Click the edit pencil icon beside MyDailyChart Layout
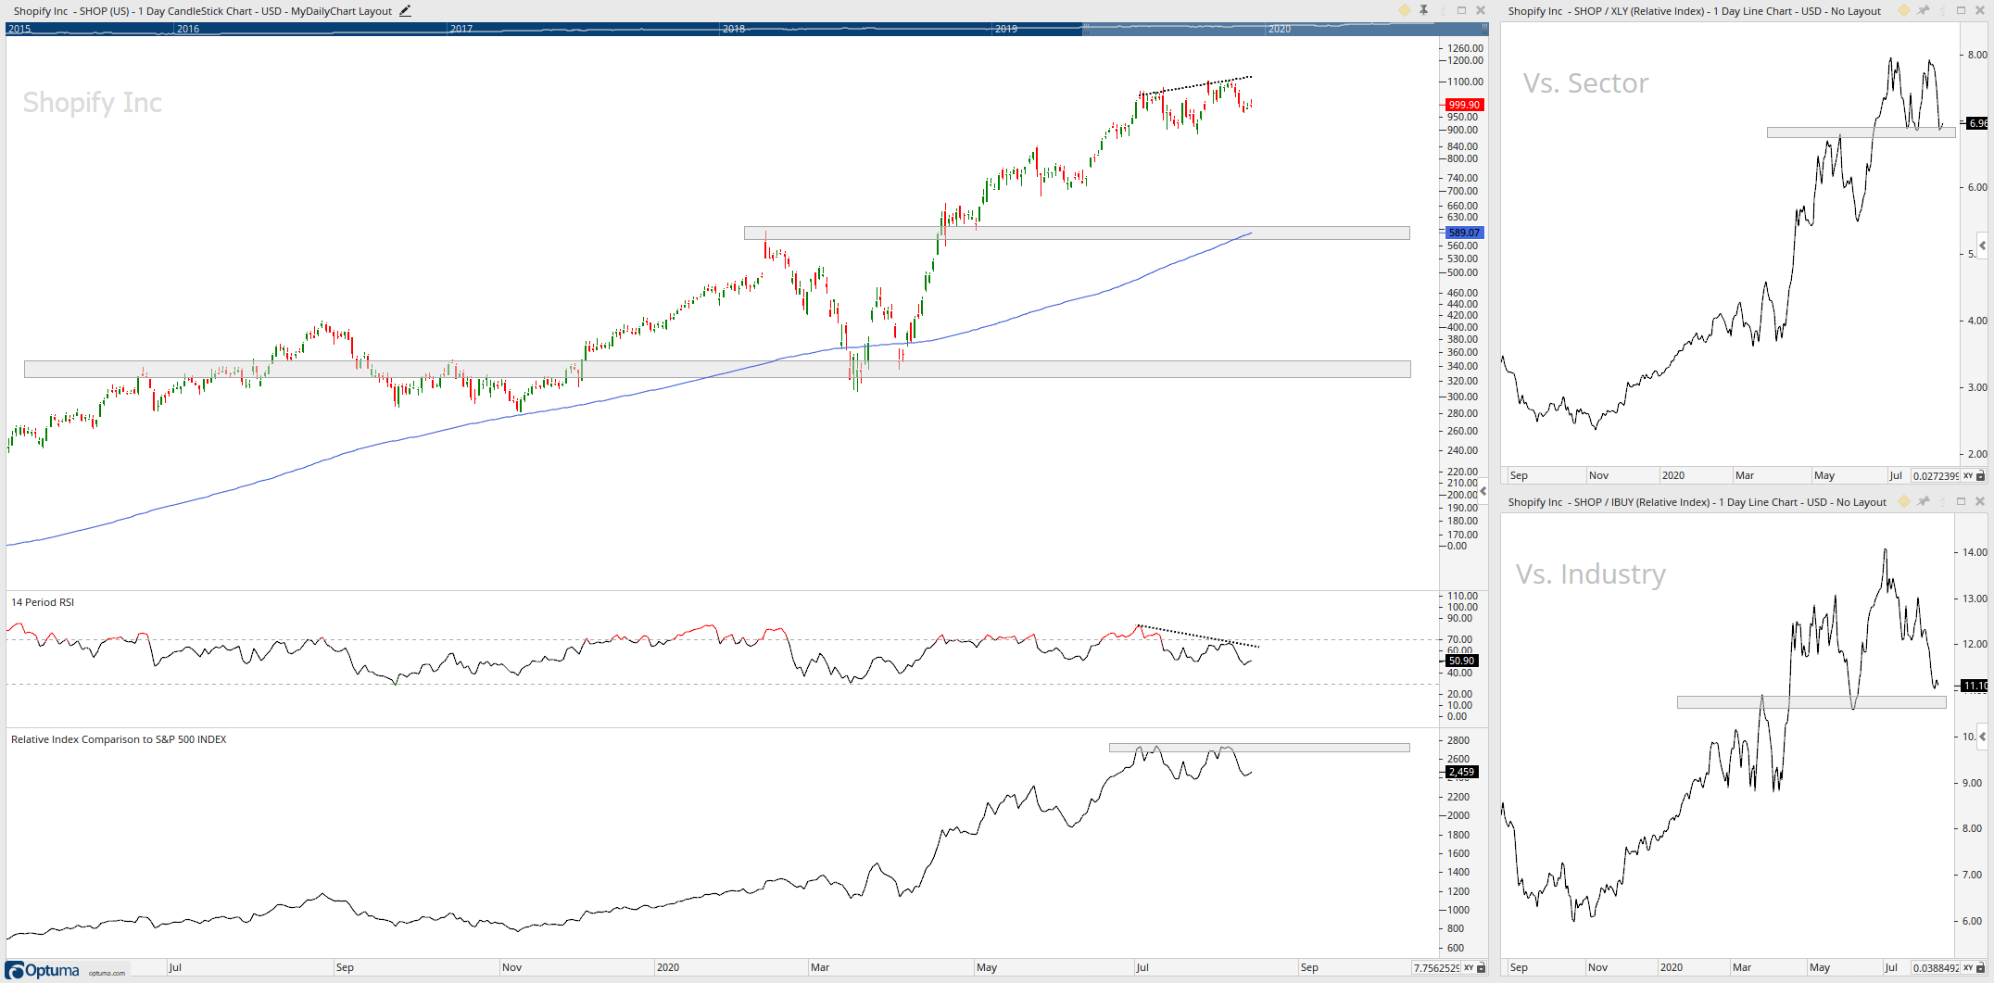Viewport: 1994px width, 983px height. tap(405, 11)
